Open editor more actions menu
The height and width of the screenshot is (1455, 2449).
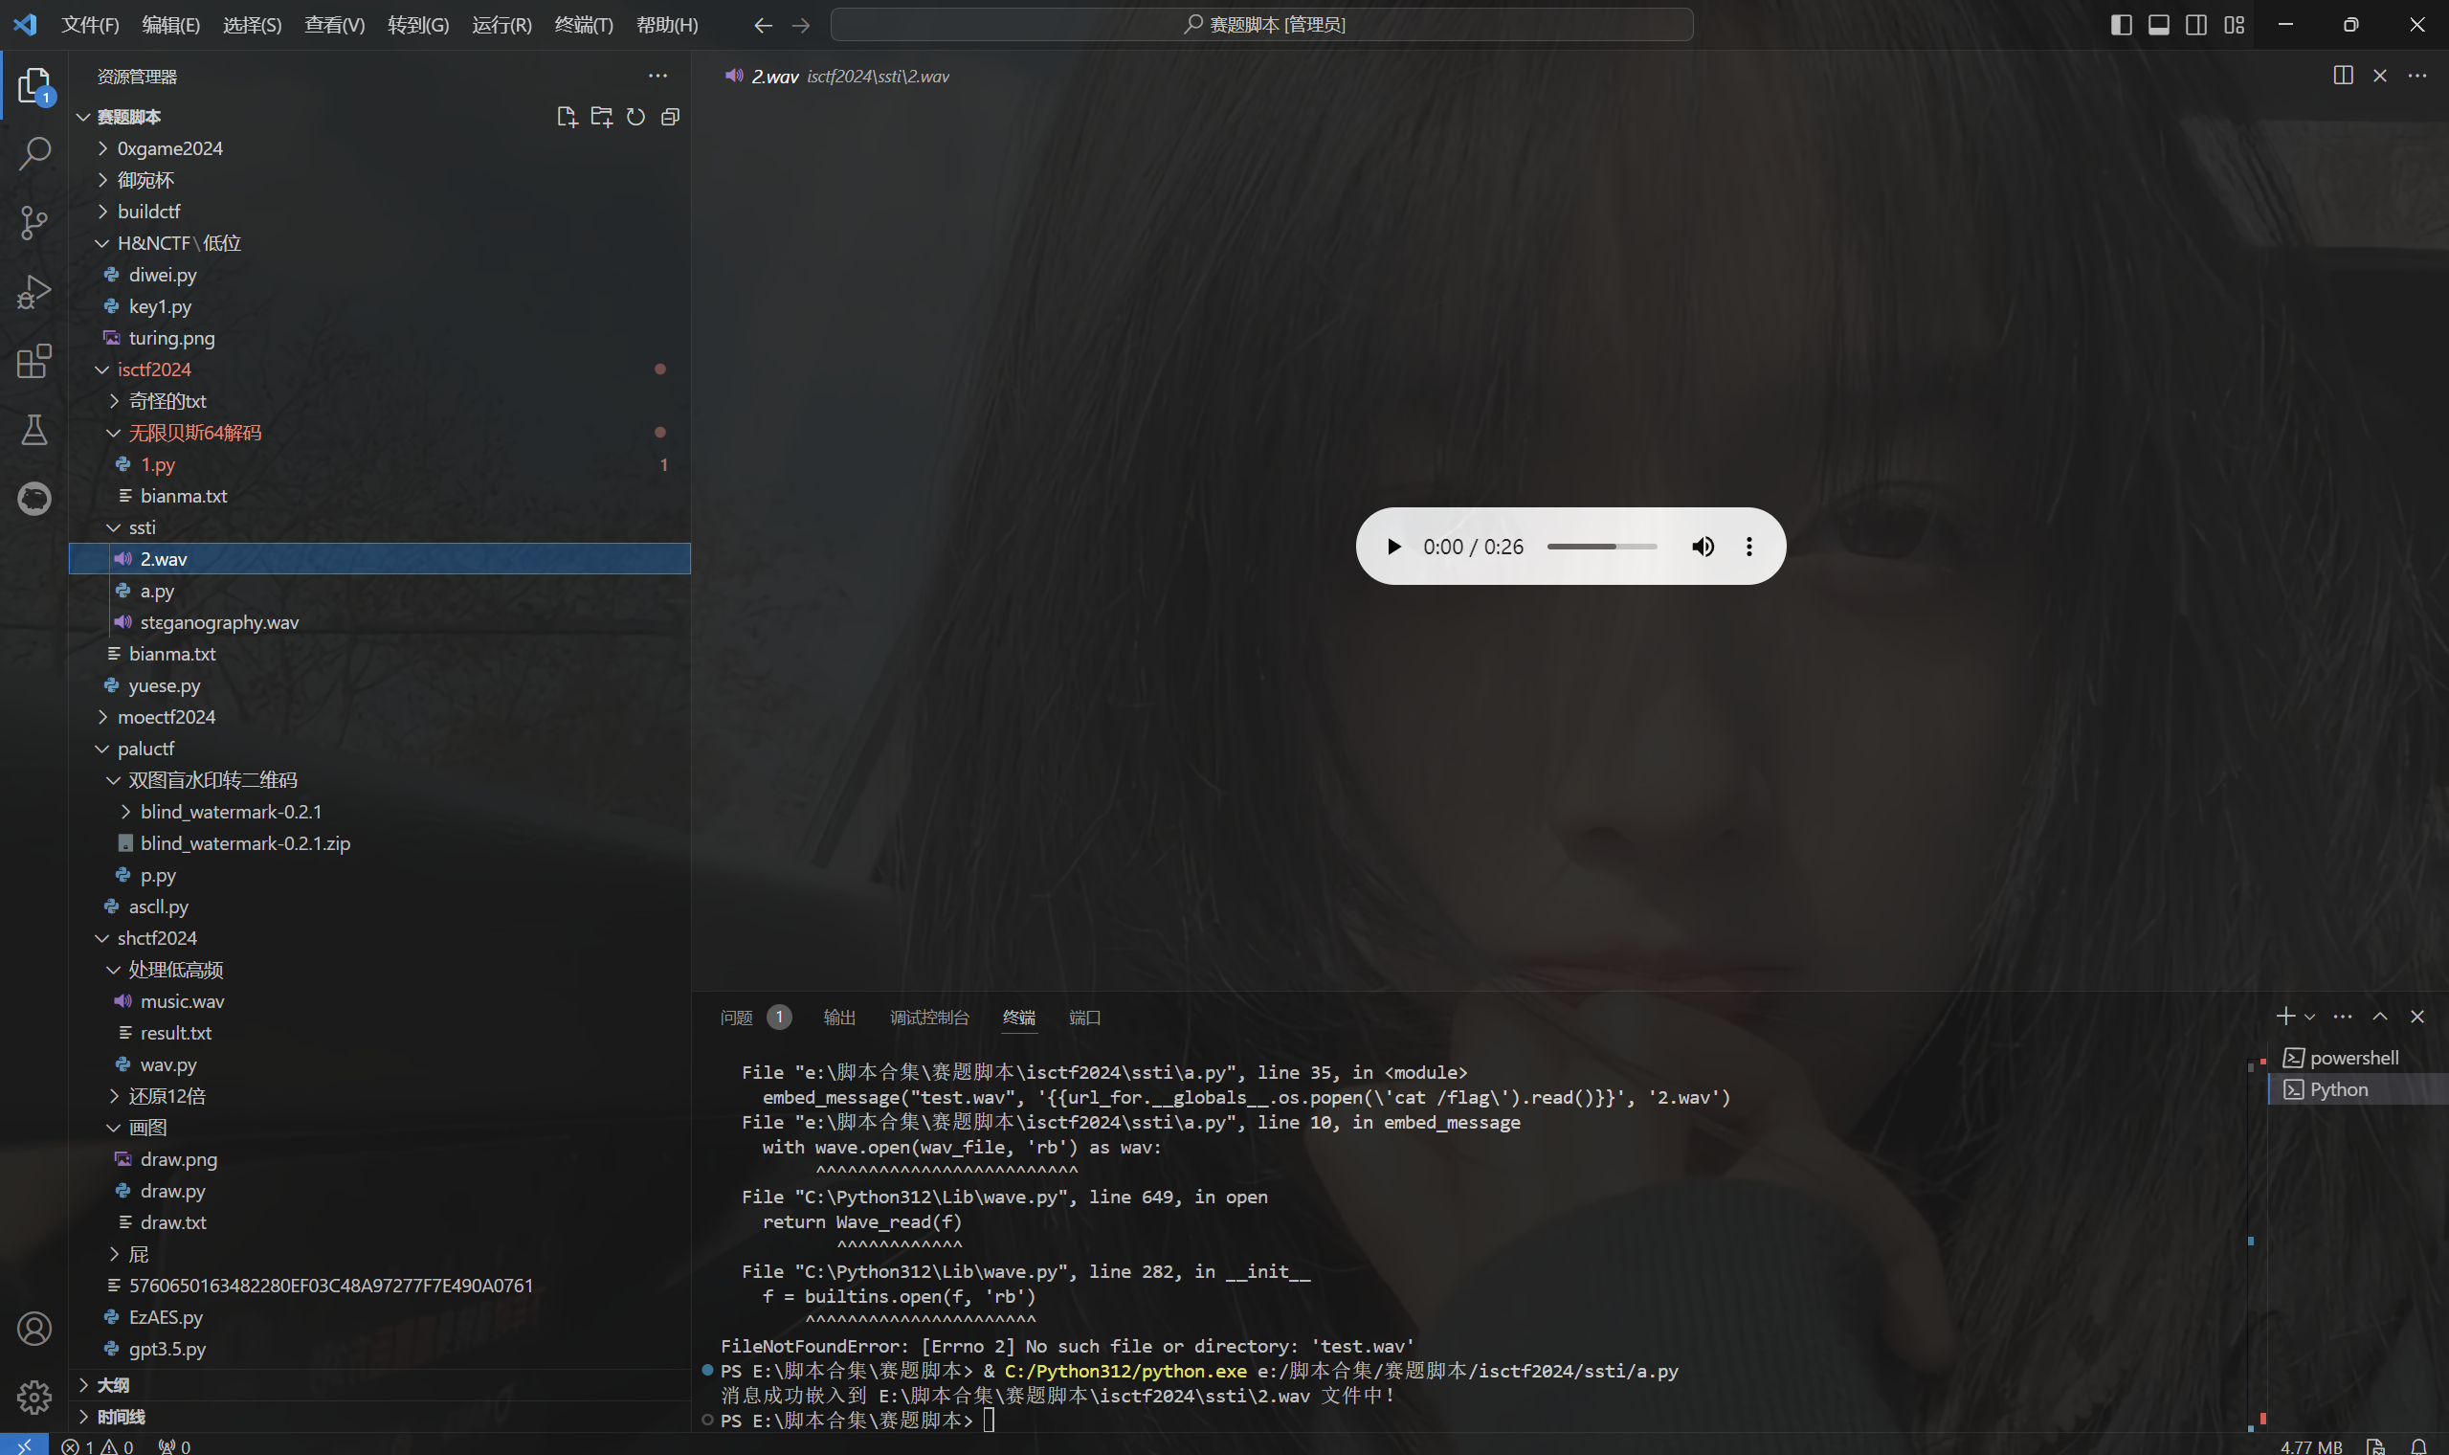(x=2416, y=76)
